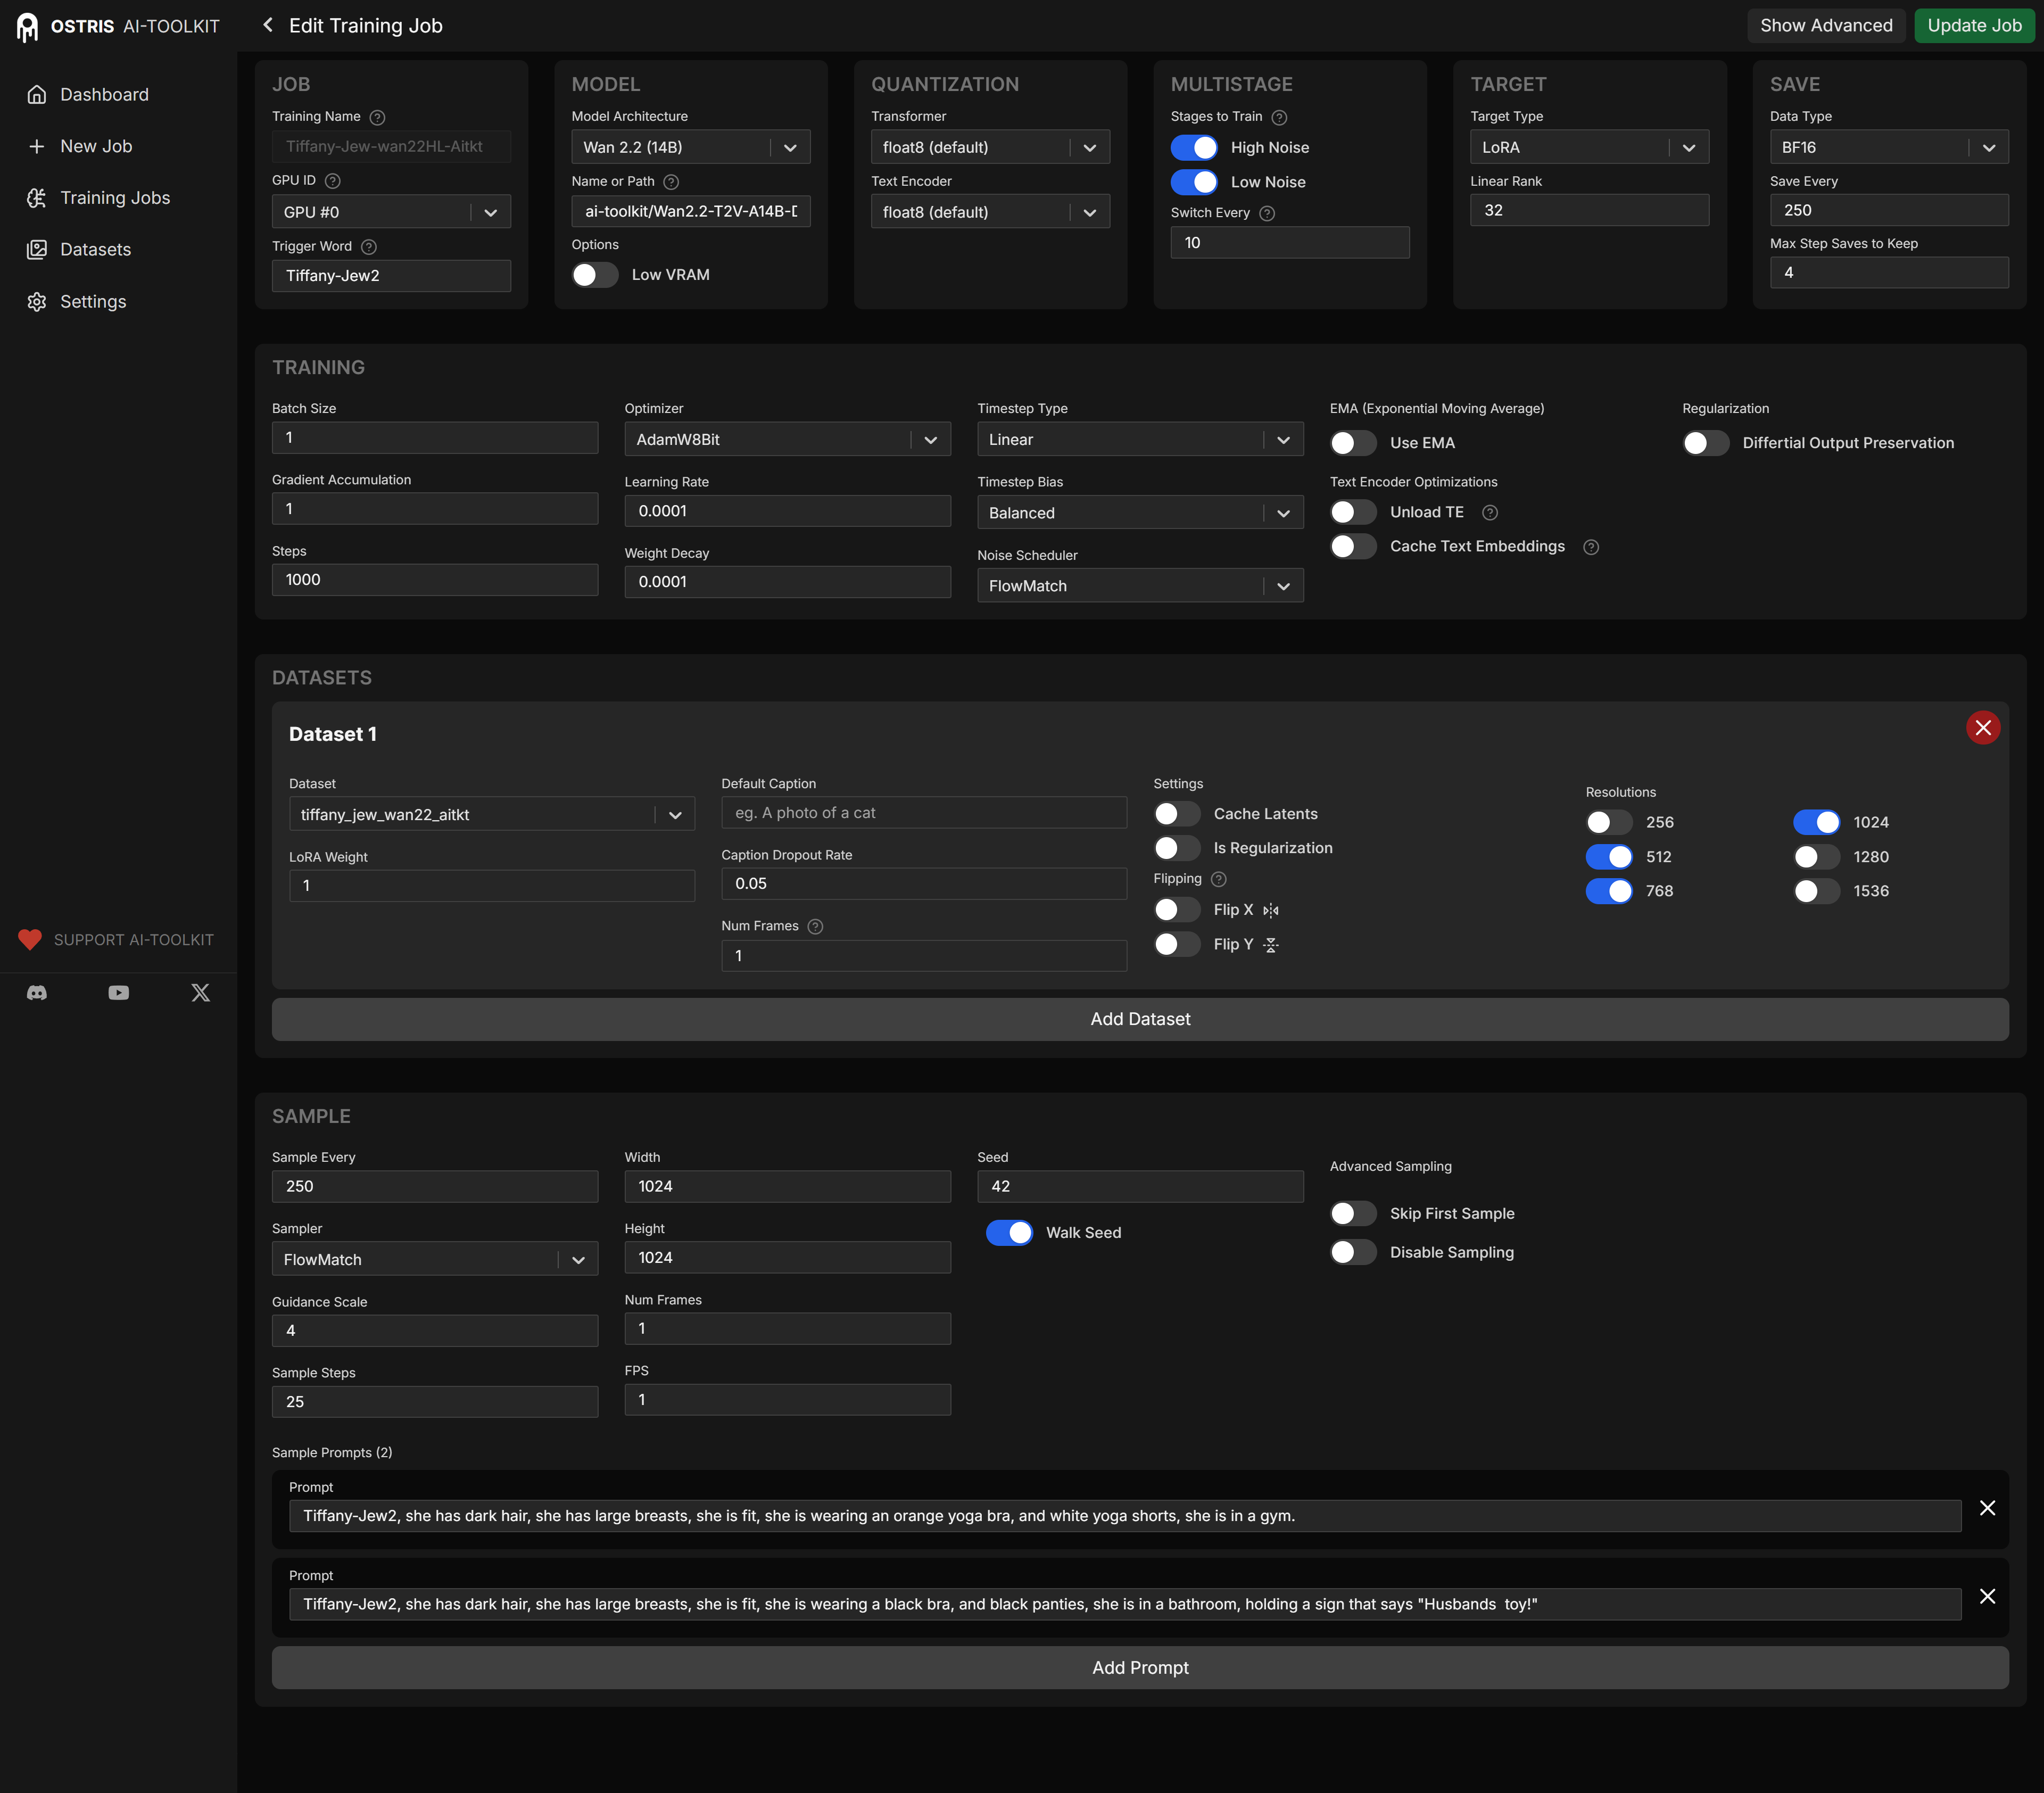The image size is (2044, 1793).
Task: Enable the Low VRAM toggle
Action: pos(595,275)
